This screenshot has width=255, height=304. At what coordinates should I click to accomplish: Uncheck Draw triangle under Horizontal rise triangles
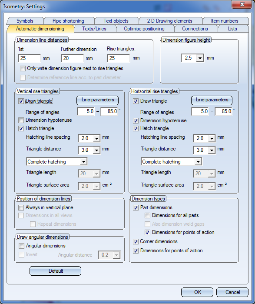coord(136,101)
